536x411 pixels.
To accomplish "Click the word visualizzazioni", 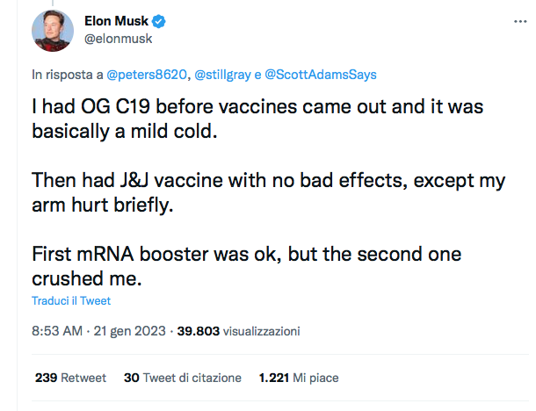I will tap(262, 332).
